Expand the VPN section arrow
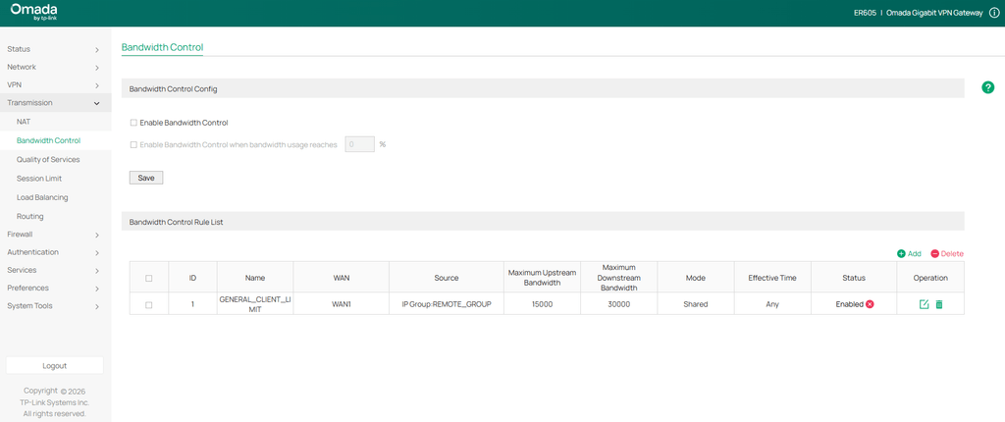1005x422 pixels. click(97, 85)
